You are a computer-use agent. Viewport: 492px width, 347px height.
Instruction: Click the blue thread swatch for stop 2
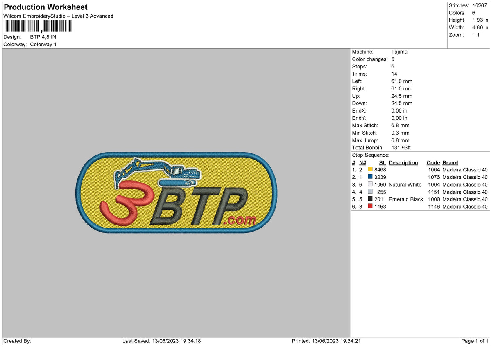tap(370, 177)
